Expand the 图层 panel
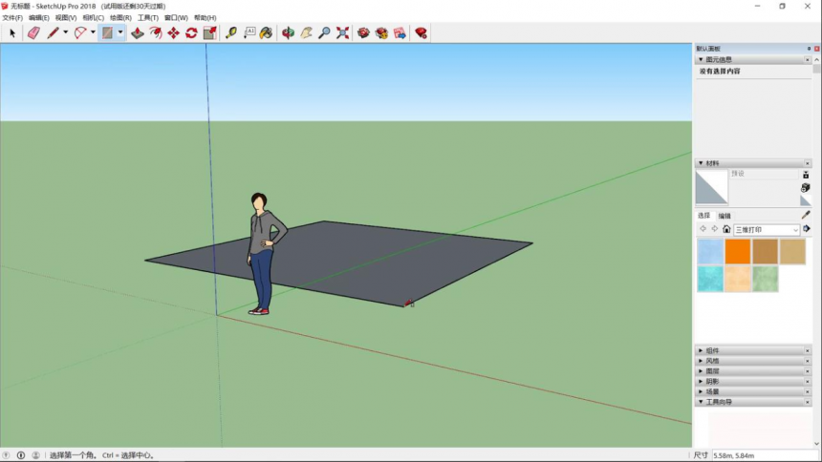 (701, 371)
